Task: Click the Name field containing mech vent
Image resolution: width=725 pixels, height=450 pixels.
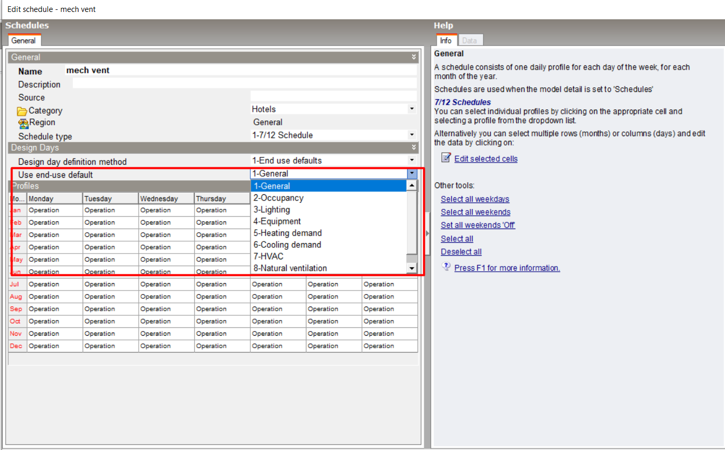Action: point(241,70)
